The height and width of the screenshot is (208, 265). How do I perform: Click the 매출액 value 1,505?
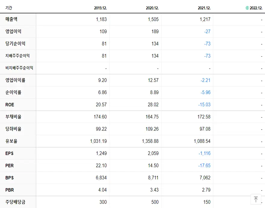[x=153, y=19]
